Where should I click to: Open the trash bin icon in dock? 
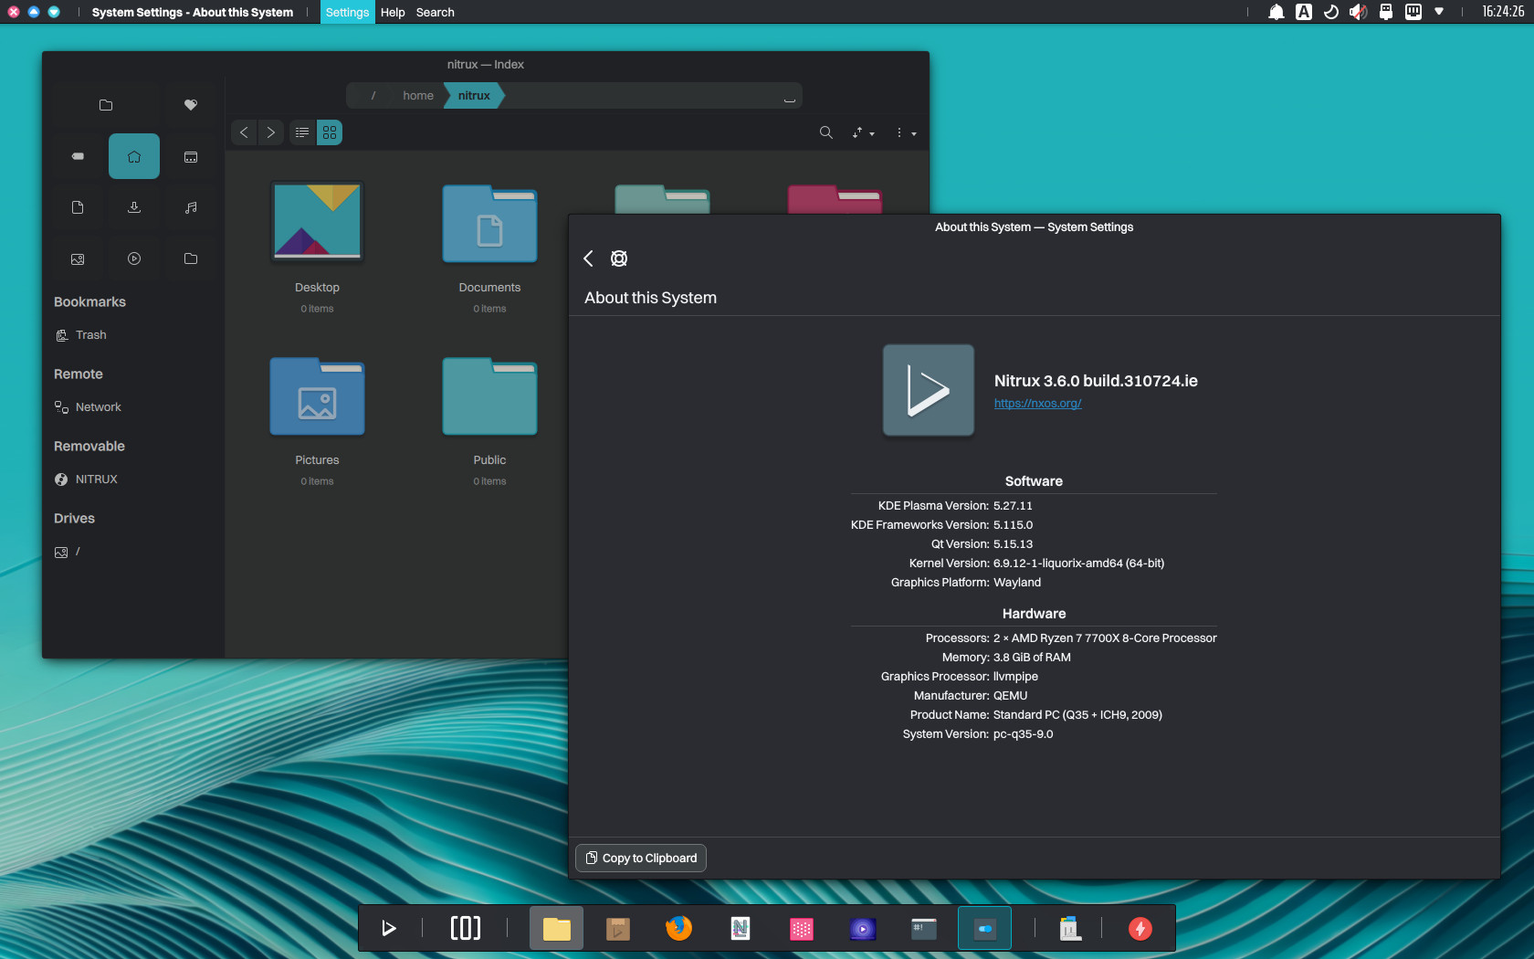tap(1070, 929)
